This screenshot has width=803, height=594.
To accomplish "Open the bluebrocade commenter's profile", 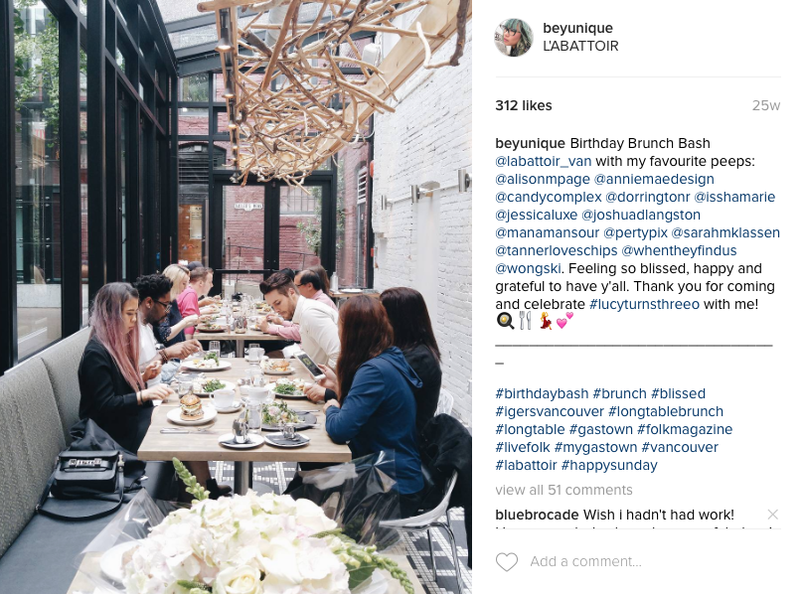I will [537, 515].
